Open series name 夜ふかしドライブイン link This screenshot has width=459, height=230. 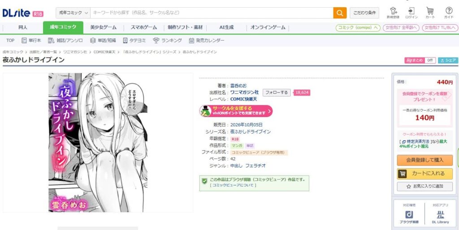tap(250, 132)
